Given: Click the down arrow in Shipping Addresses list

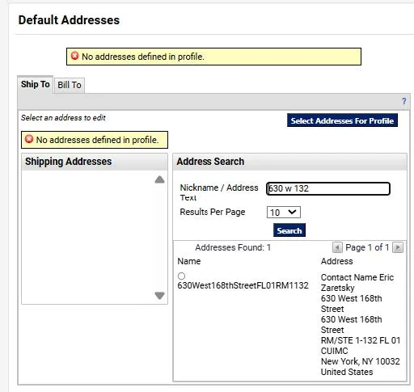Looking at the screenshot, I should click(159, 296).
